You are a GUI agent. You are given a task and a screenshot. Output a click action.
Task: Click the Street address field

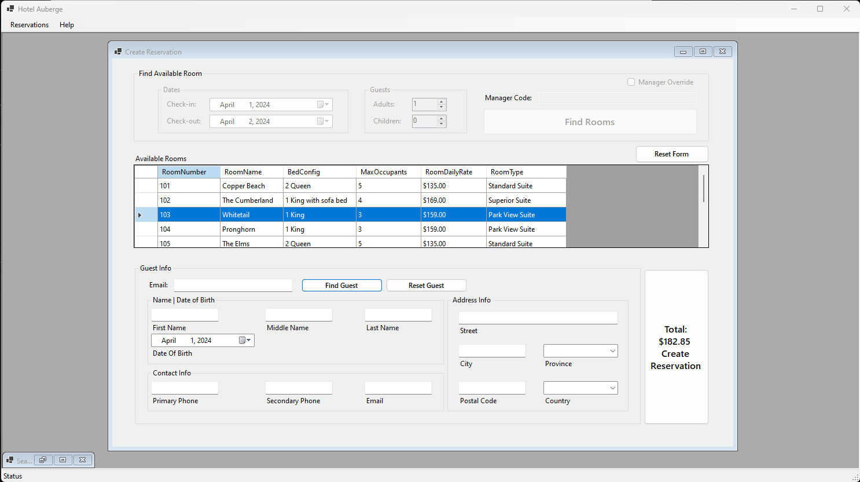coord(538,318)
